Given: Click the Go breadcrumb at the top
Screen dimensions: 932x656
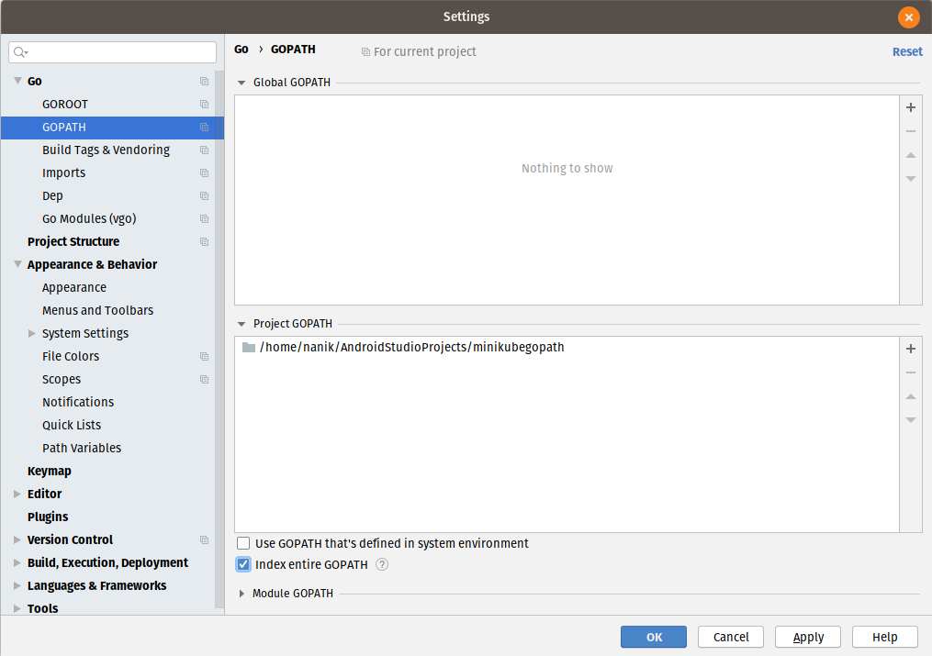Looking at the screenshot, I should coord(240,49).
